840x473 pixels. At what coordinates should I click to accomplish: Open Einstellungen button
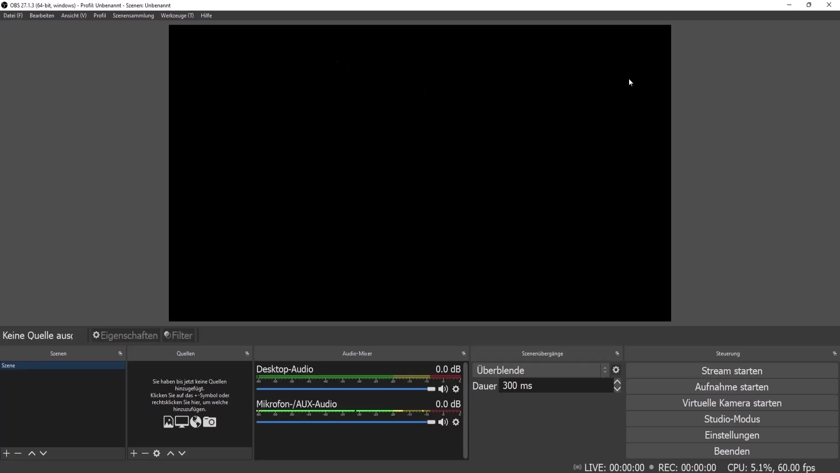[x=732, y=435]
